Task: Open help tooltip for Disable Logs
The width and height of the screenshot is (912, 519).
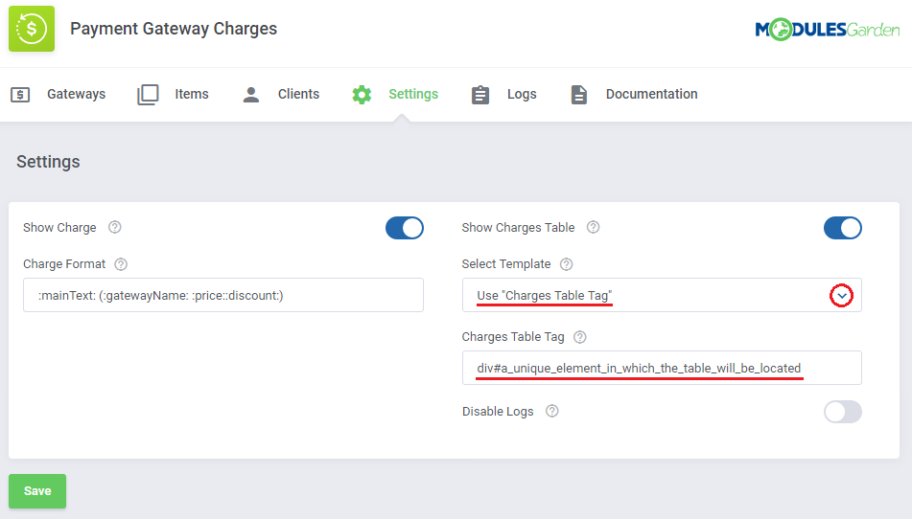Action: pyautogui.click(x=552, y=411)
